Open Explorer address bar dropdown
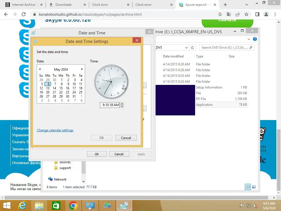 coord(186,48)
